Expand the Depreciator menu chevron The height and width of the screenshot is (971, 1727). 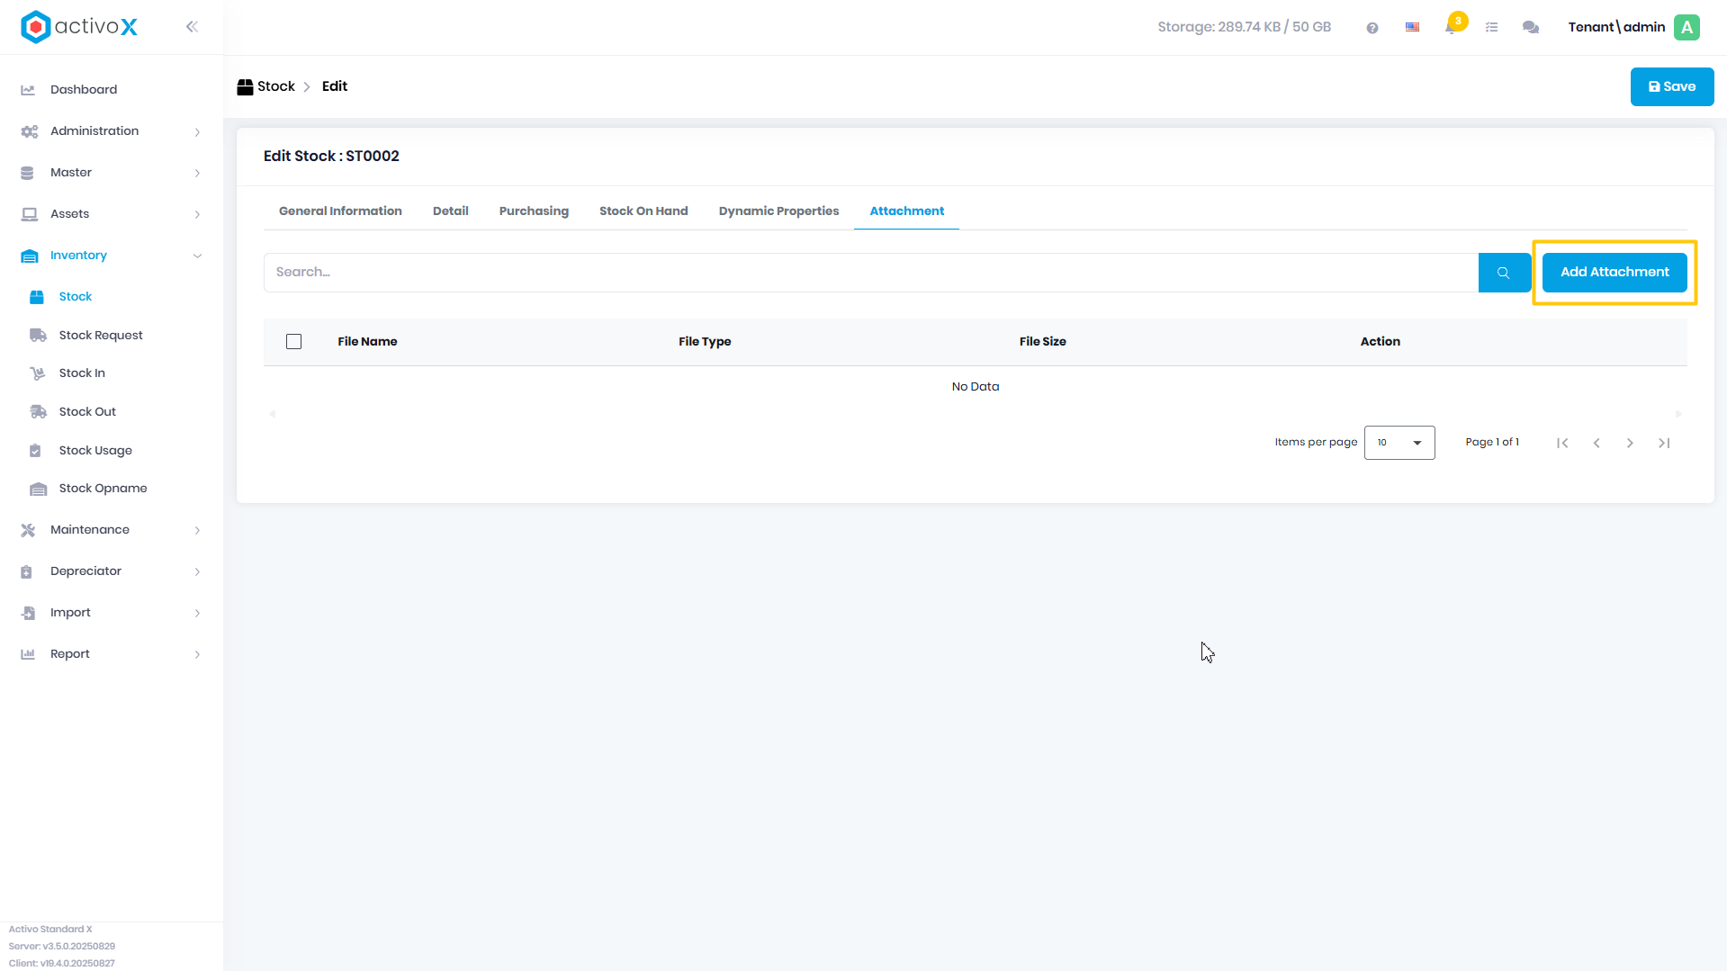197,572
